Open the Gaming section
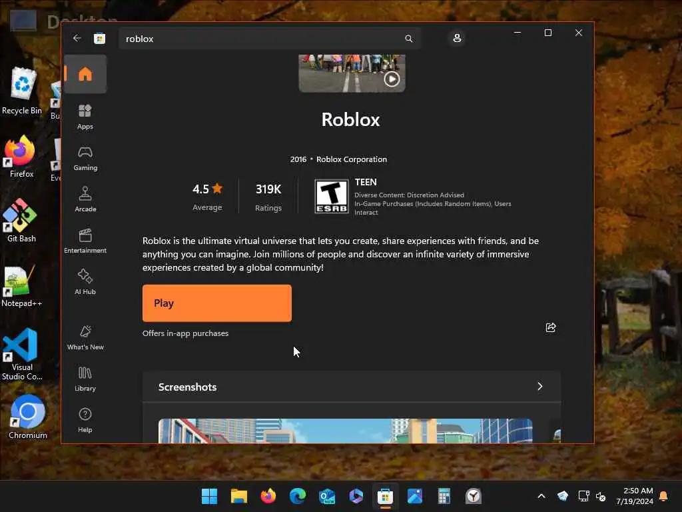 [x=85, y=159]
